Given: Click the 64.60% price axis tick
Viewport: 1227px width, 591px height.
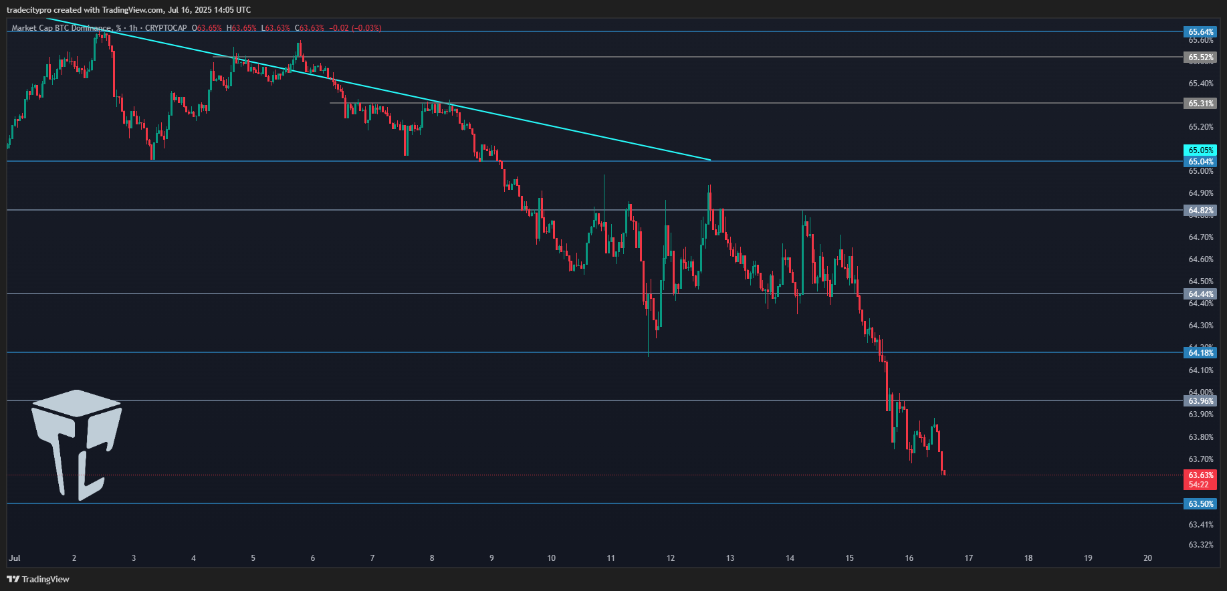Looking at the screenshot, I should tap(1201, 259).
